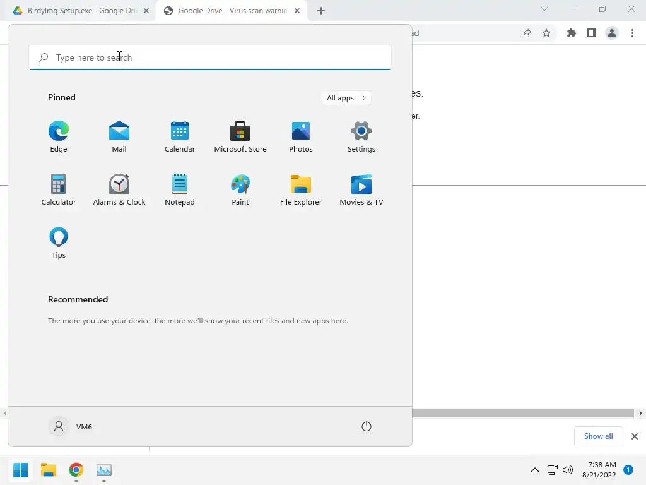Screen dimensions: 646x485
Task: Open Chrome extensions puzzle icon
Action: 572,33
